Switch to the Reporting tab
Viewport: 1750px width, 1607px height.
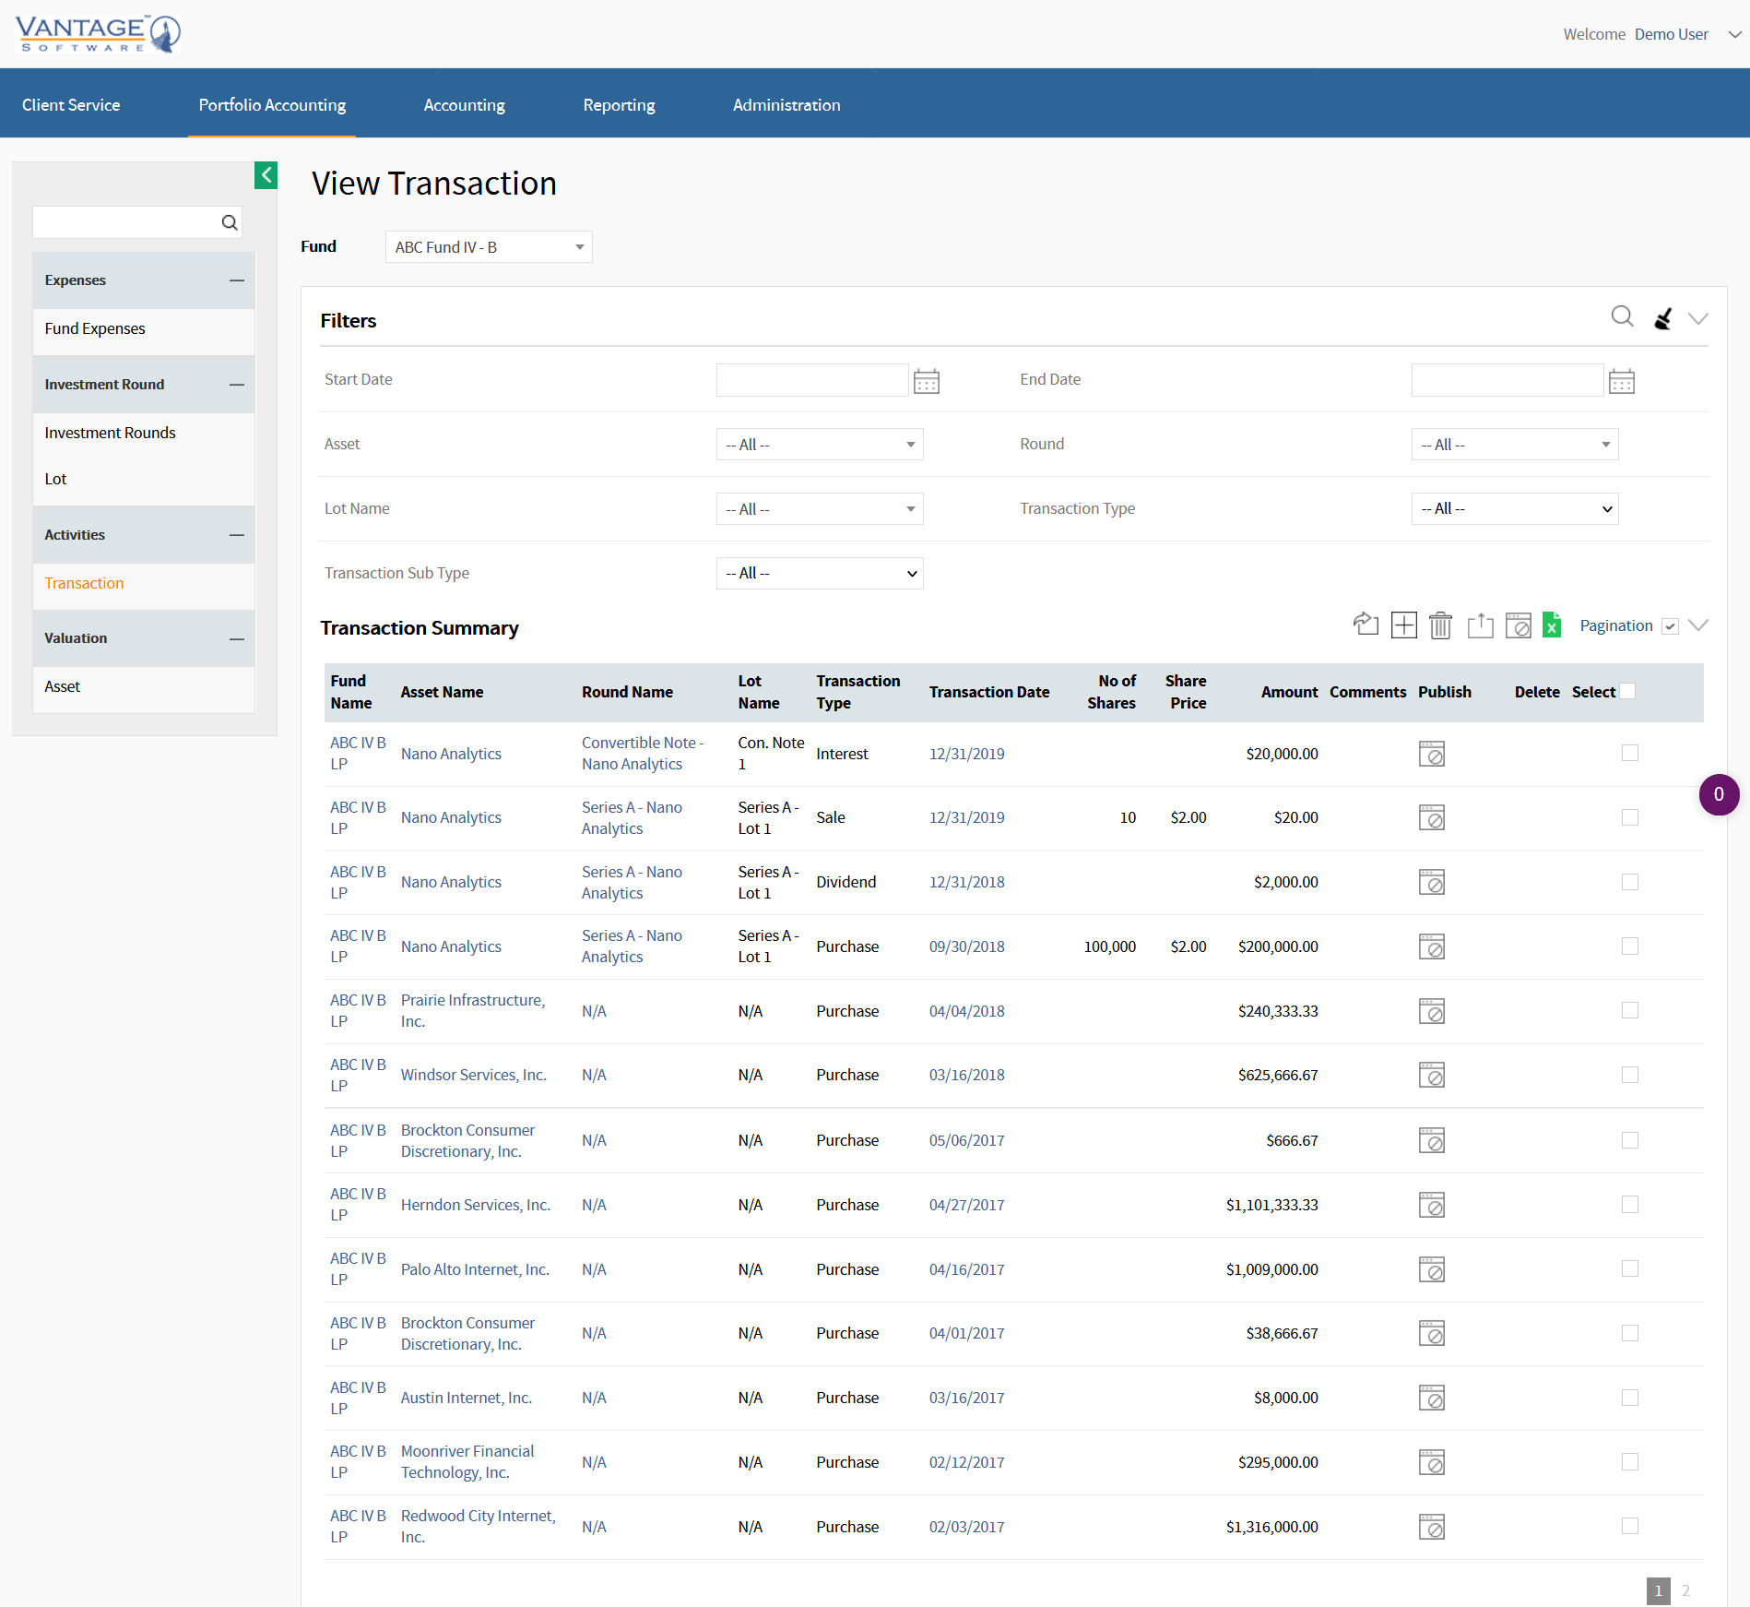[x=619, y=104]
